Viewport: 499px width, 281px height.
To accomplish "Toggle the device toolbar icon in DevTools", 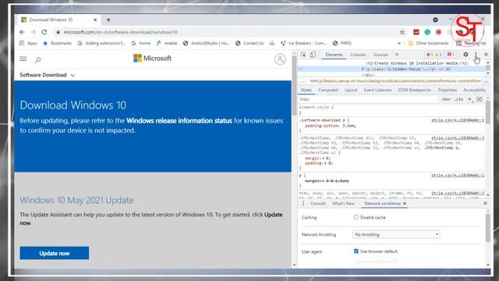I will (313, 55).
